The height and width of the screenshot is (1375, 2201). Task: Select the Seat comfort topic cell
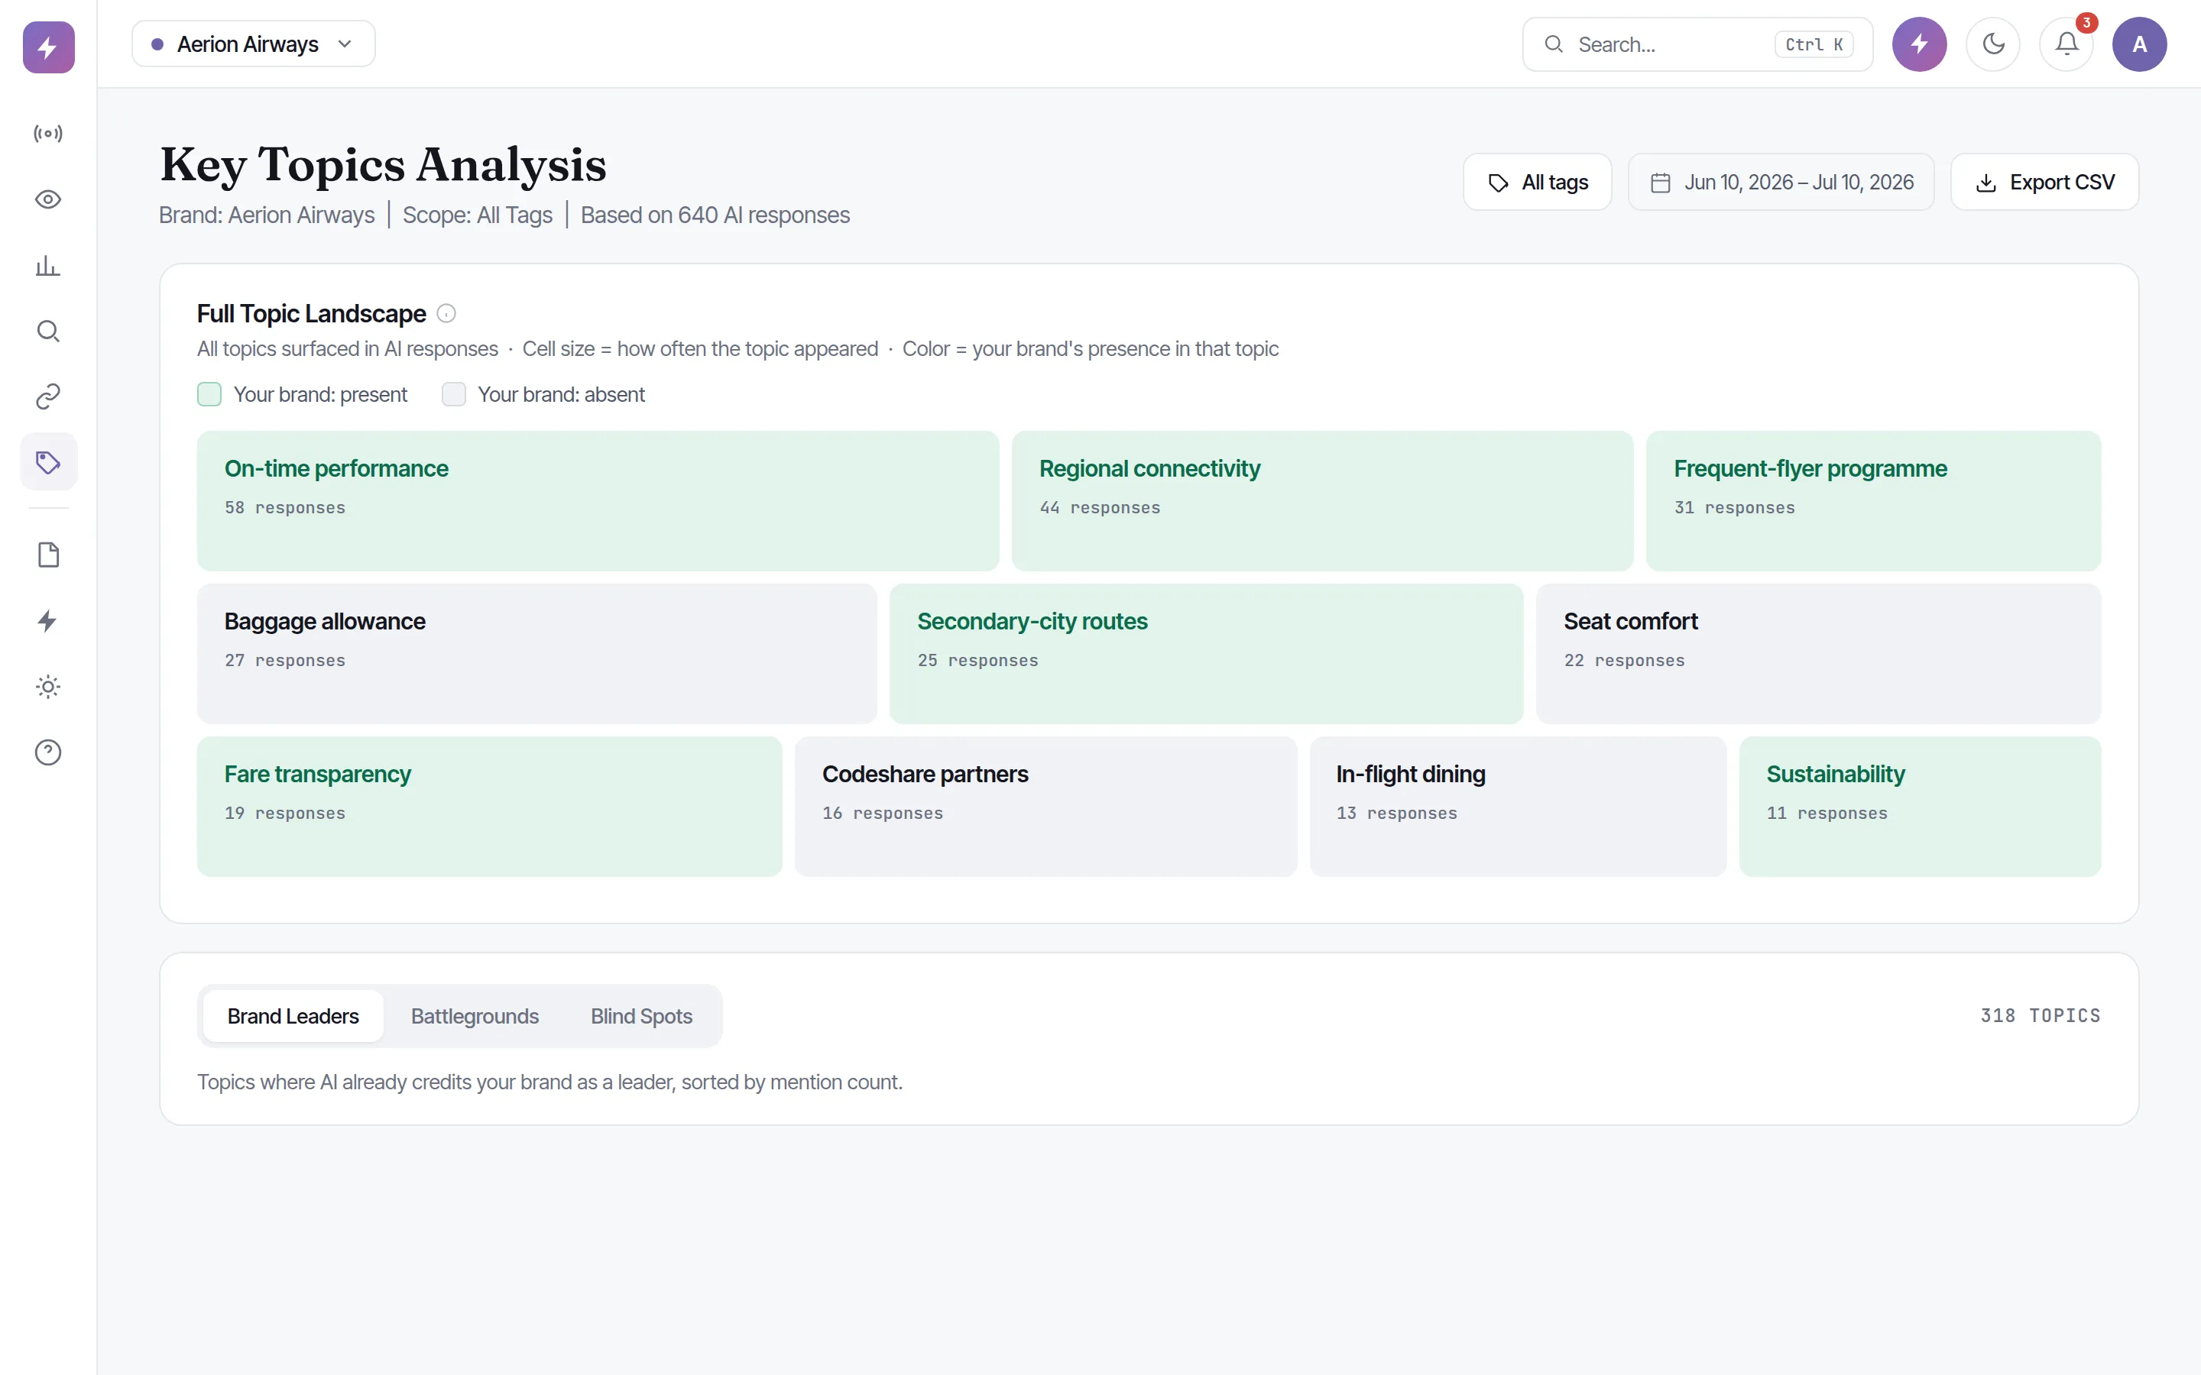pos(1819,654)
